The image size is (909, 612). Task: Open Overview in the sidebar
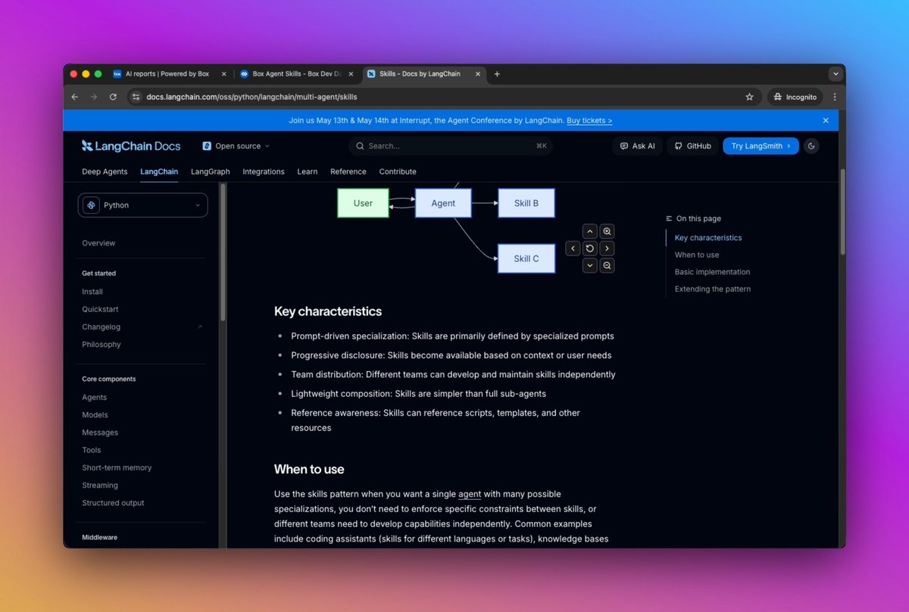click(98, 243)
